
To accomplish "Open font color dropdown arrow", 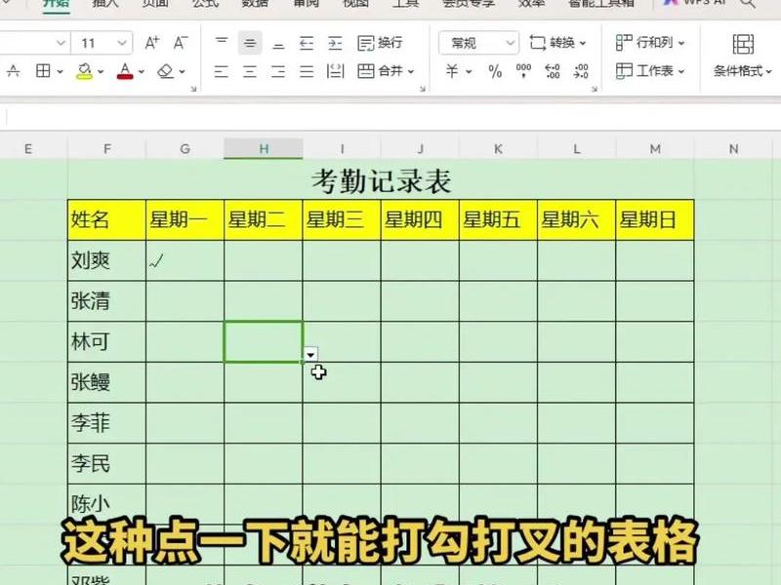I will (142, 71).
